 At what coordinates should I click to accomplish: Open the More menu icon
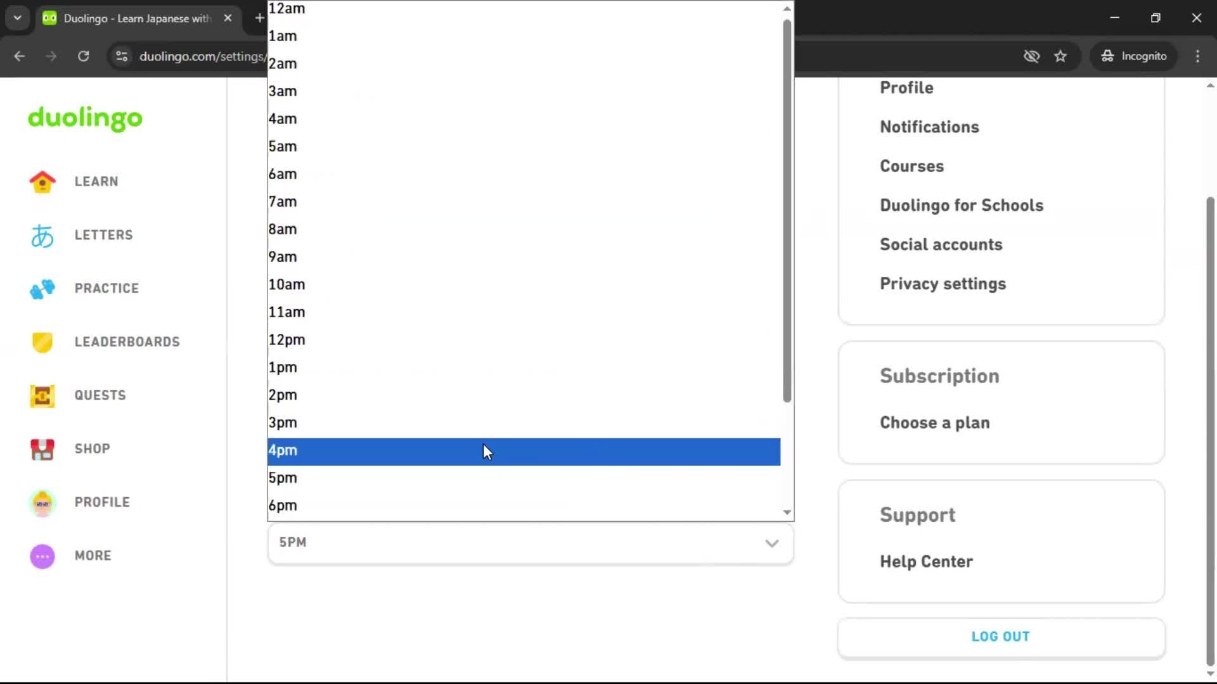tap(42, 556)
